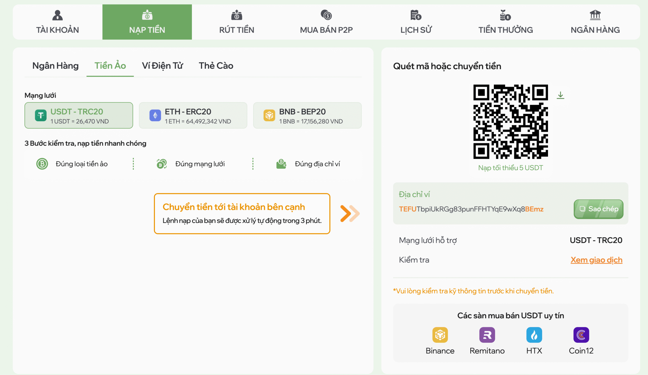Click the Remitano label text
Screen dimensions: 648x375
click(x=487, y=351)
